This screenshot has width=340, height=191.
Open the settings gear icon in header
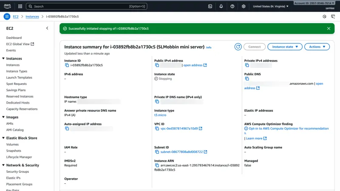[244, 6]
